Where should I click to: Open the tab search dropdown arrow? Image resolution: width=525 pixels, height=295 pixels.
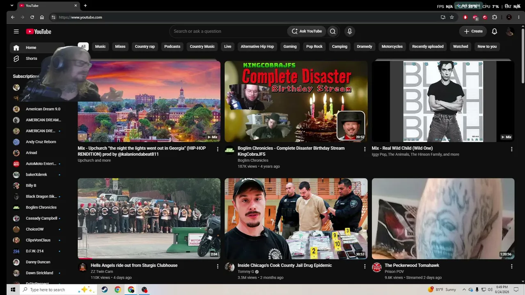click(x=12, y=6)
